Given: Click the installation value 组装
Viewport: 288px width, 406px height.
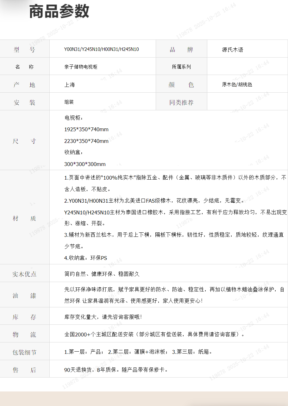Looking at the screenshot, I should pyautogui.click(x=69, y=102).
